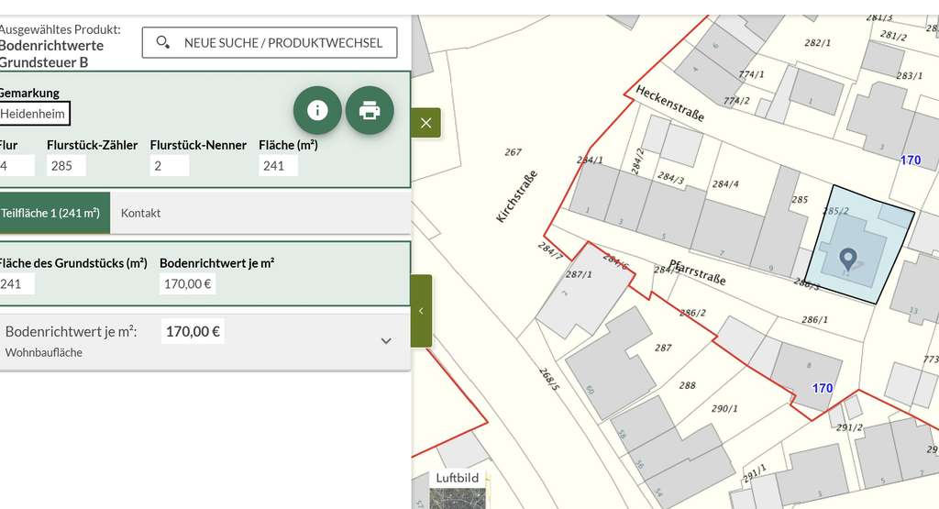939x509 pixels.
Task: Click parcel number 267 on map
Action: click(x=514, y=152)
